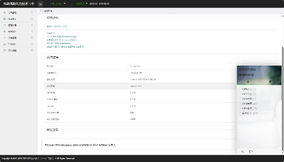Click the sixth sidebar menu chart icon
This screenshot has width=284, height=162.
[4, 44]
